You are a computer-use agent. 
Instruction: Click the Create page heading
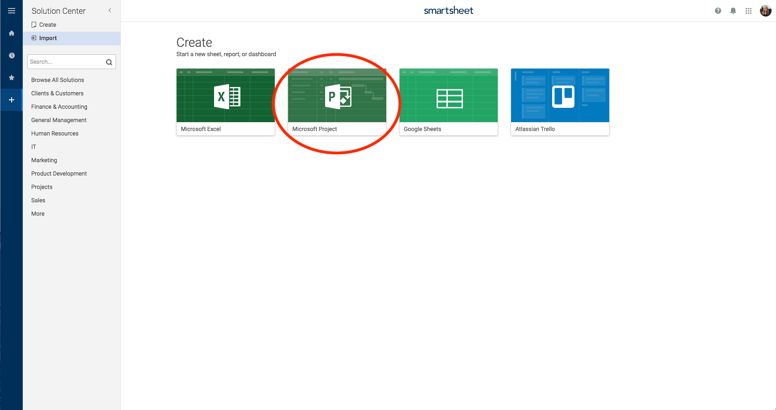point(194,42)
